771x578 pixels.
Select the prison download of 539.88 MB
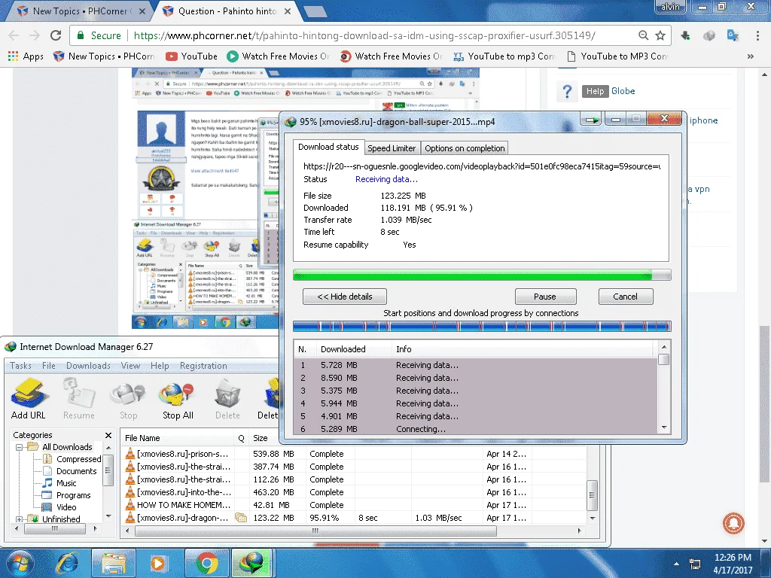[354, 454]
